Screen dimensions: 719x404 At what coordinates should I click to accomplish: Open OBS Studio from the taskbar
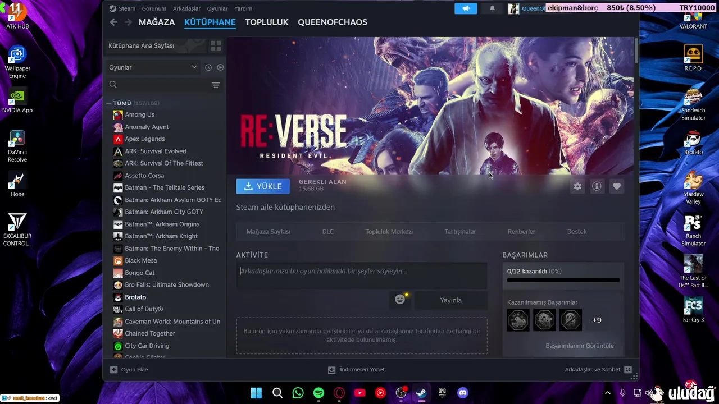click(x=401, y=393)
